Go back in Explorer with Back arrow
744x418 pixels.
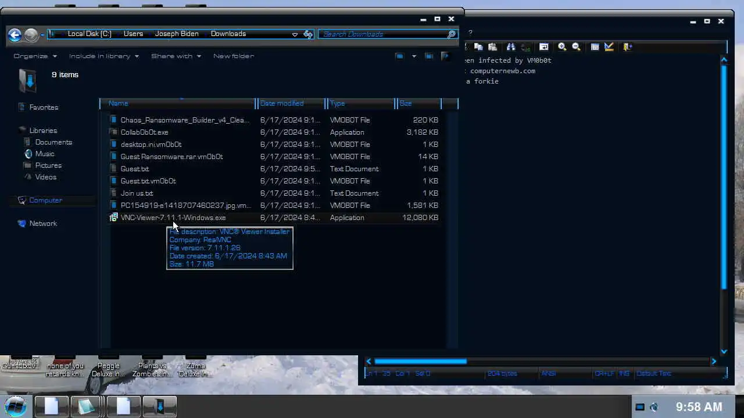15,35
